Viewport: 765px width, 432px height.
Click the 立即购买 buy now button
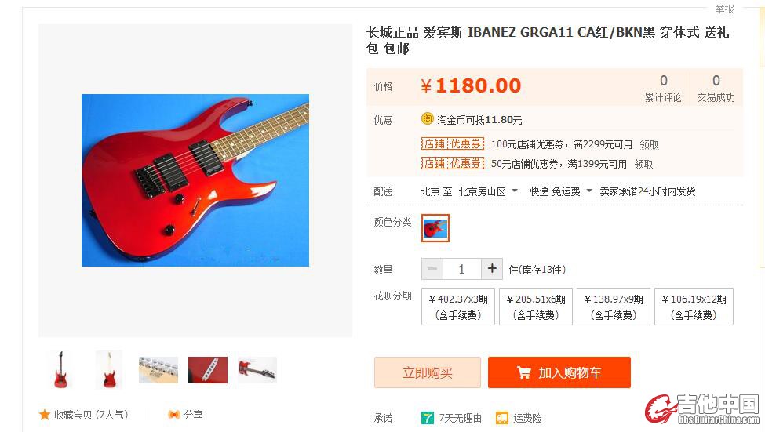point(428,372)
